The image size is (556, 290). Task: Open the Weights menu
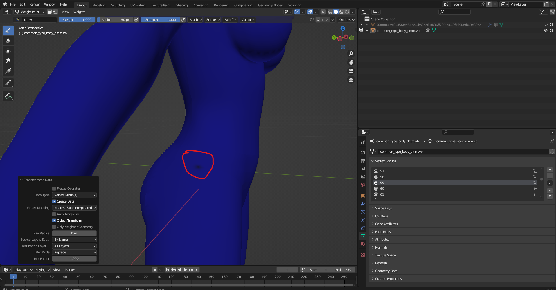click(x=79, y=12)
